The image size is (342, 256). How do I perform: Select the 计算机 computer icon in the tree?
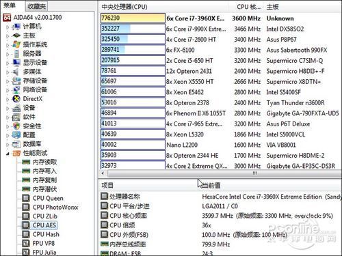pos(16,27)
